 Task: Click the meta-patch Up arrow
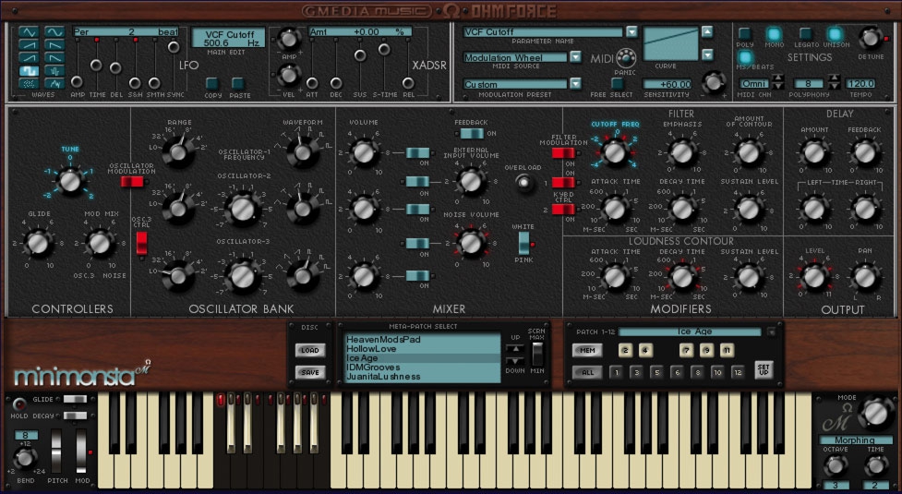tap(517, 350)
